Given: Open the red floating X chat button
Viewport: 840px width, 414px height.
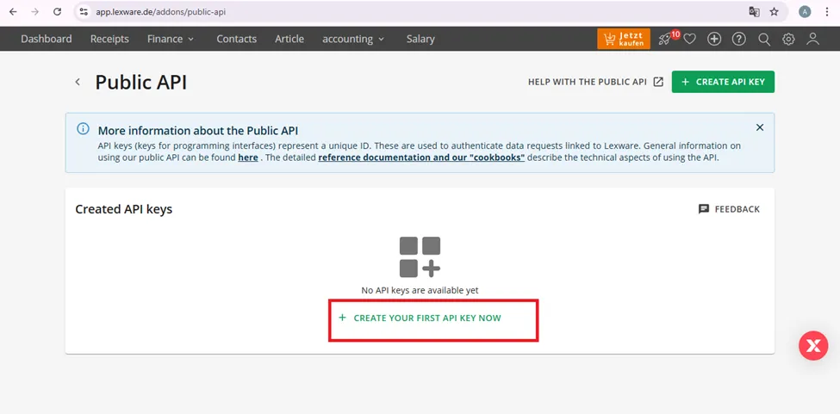Looking at the screenshot, I should point(813,345).
